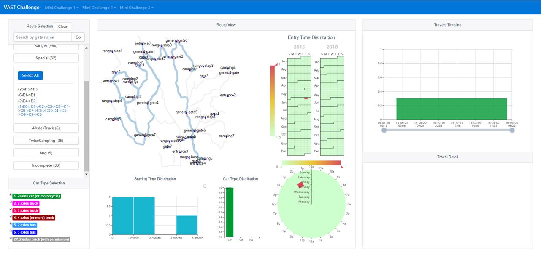Click the left handle of timeline range slider
This screenshot has width=541, height=258.
point(384,130)
